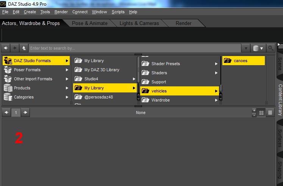Image resolution: width=283 pixels, height=186 pixels.
Task: Select highlighted My Library folder
Action: click(x=105, y=88)
